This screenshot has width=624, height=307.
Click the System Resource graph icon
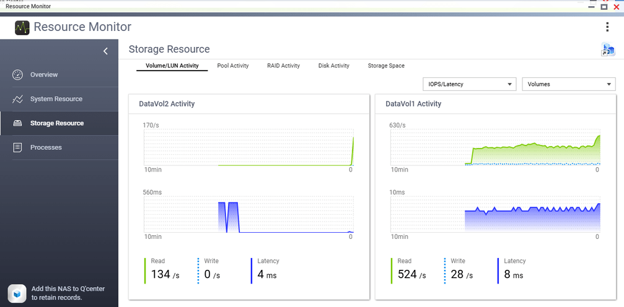pyautogui.click(x=17, y=99)
